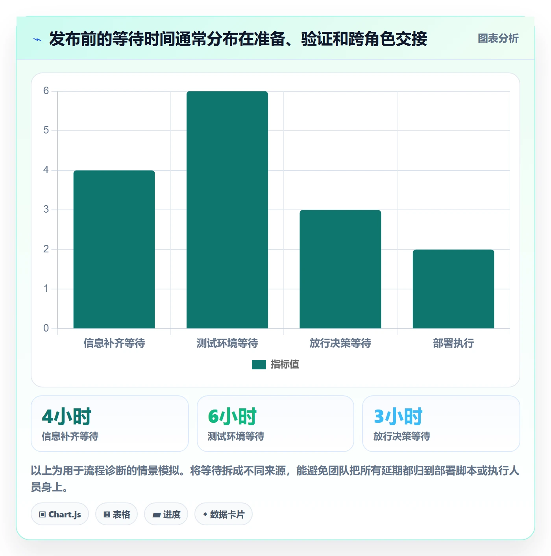The image size is (551, 556).
Task: Click the 表格 tag chip
Action: click(116, 514)
